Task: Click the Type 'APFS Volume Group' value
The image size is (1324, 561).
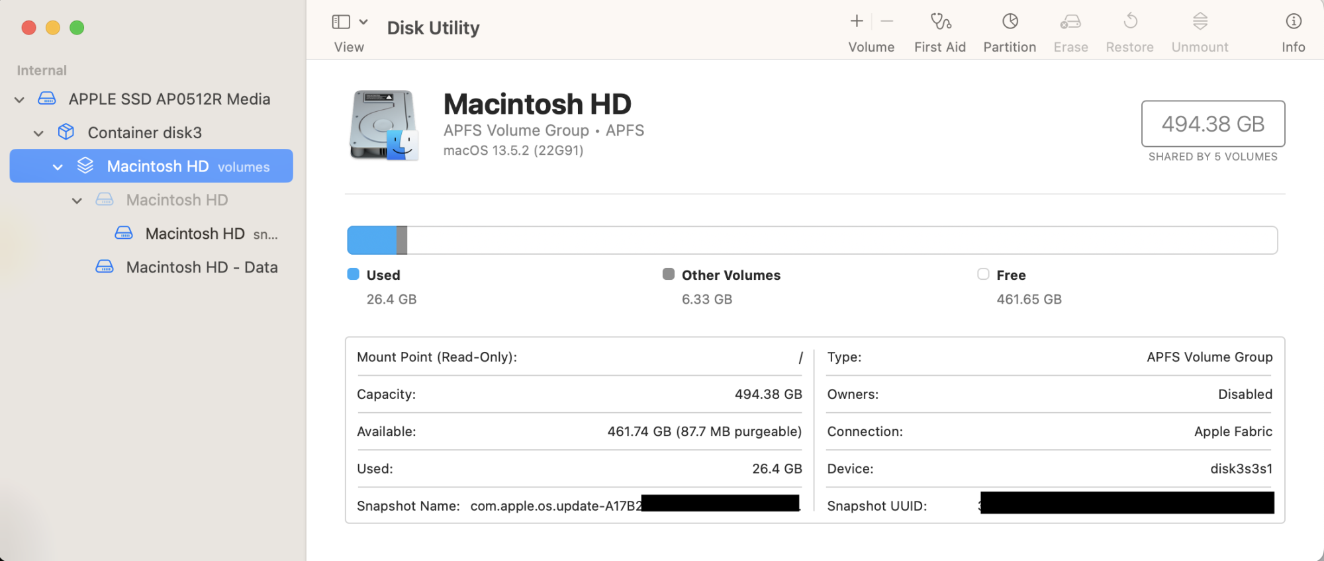Action: (x=1209, y=357)
